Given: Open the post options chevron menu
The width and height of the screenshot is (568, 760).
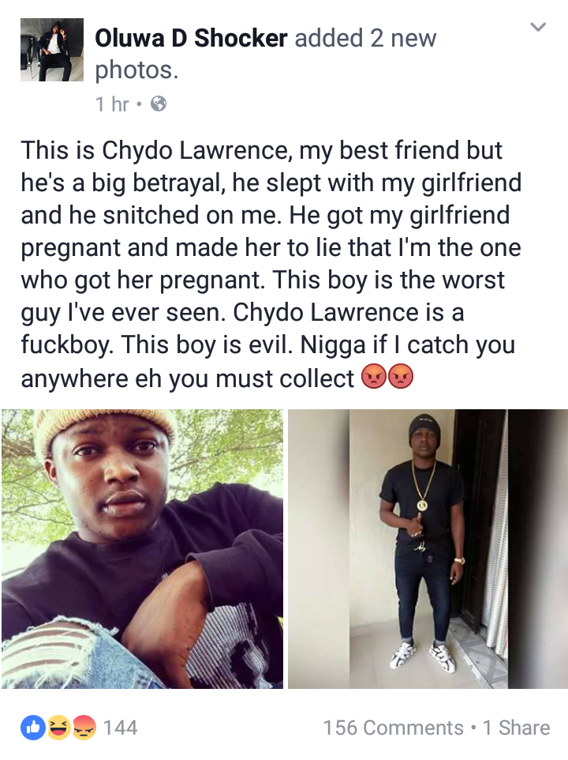Looking at the screenshot, I should click(x=538, y=27).
